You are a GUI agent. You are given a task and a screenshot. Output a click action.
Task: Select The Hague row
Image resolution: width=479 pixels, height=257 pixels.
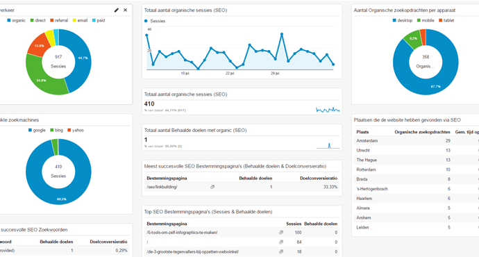click(x=417, y=160)
